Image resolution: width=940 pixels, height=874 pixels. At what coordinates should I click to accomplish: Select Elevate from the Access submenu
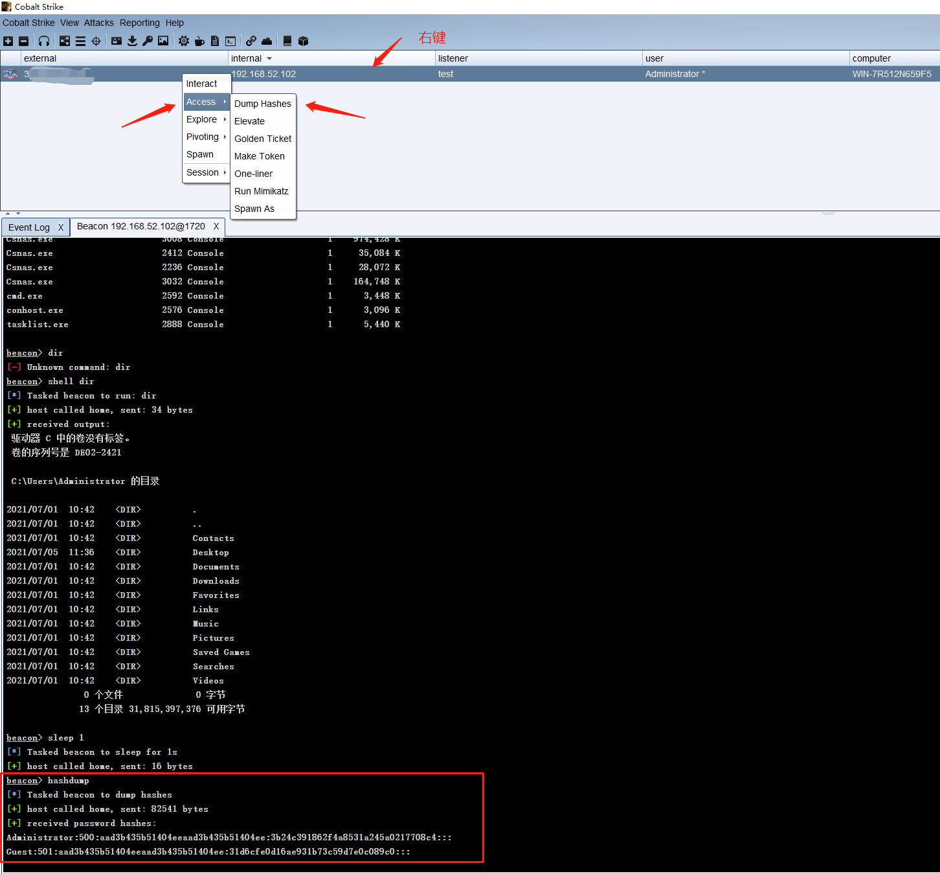(x=263, y=121)
